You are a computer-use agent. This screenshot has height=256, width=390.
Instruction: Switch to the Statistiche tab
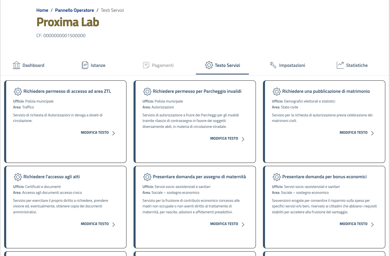tap(357, 65)
